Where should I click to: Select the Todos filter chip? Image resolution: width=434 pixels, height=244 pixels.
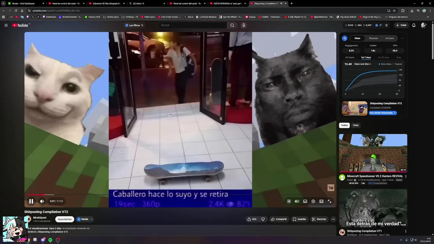click(344, 125)
